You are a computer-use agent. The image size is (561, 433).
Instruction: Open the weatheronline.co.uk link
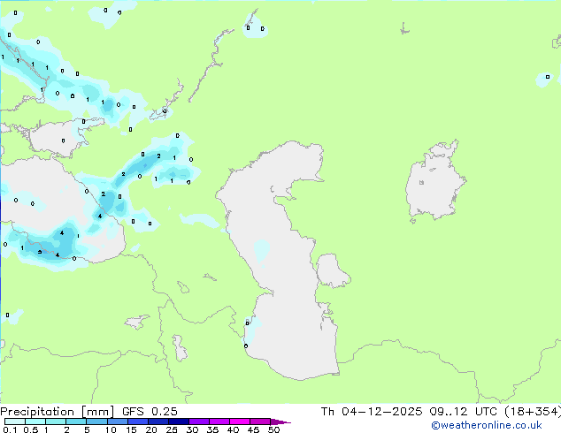point(487,425)
